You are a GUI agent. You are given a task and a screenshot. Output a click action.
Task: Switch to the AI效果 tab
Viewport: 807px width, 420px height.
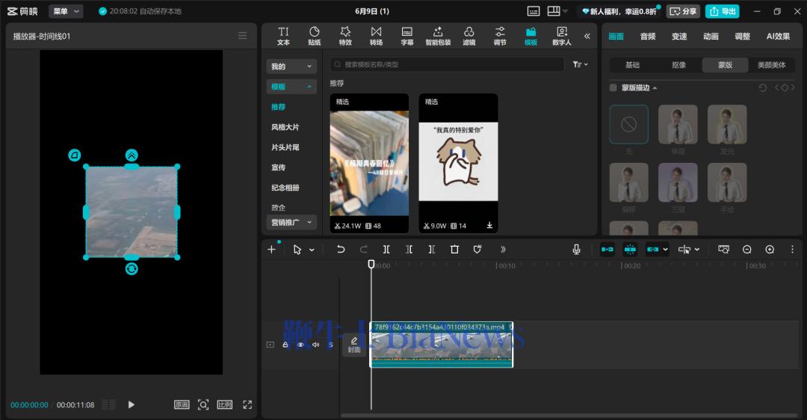pos(778,36)
